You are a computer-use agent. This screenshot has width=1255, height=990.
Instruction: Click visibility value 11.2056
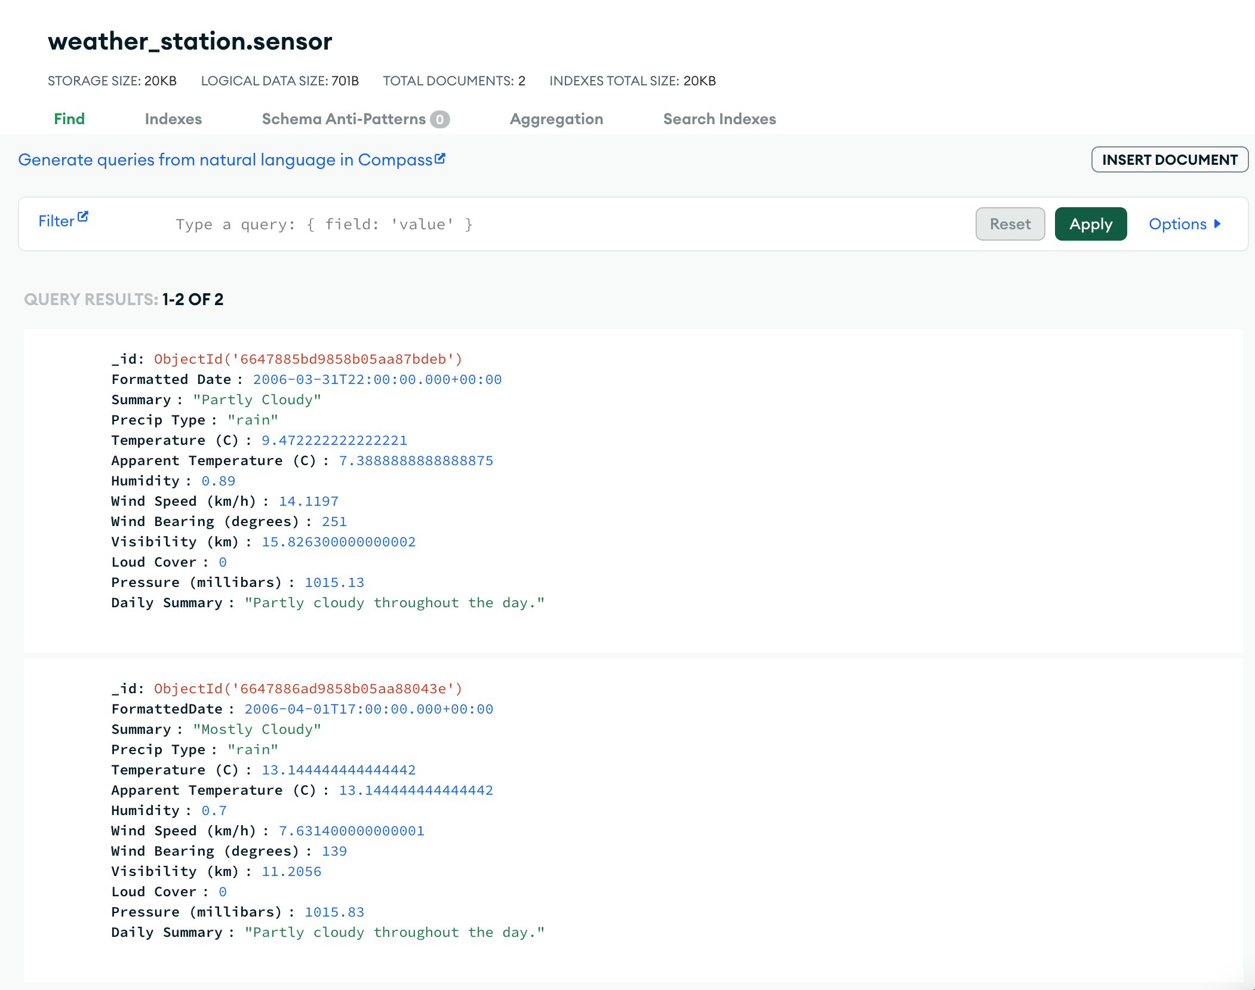(x=291, y=871)
